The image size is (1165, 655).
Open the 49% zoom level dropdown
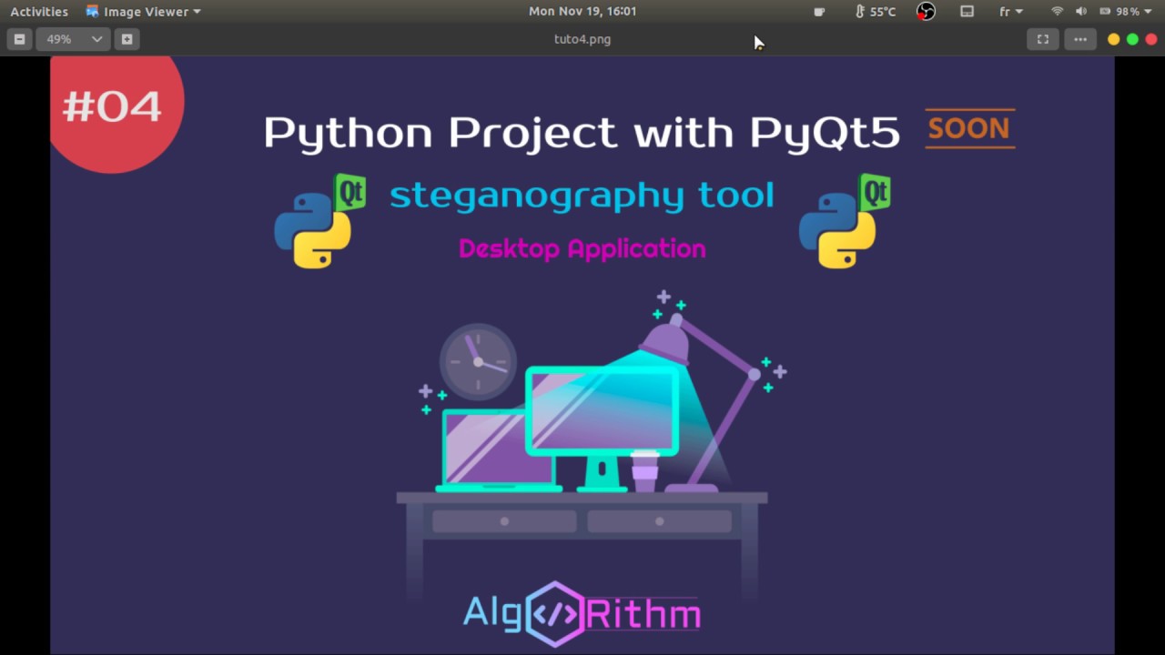tap(74, 39)
